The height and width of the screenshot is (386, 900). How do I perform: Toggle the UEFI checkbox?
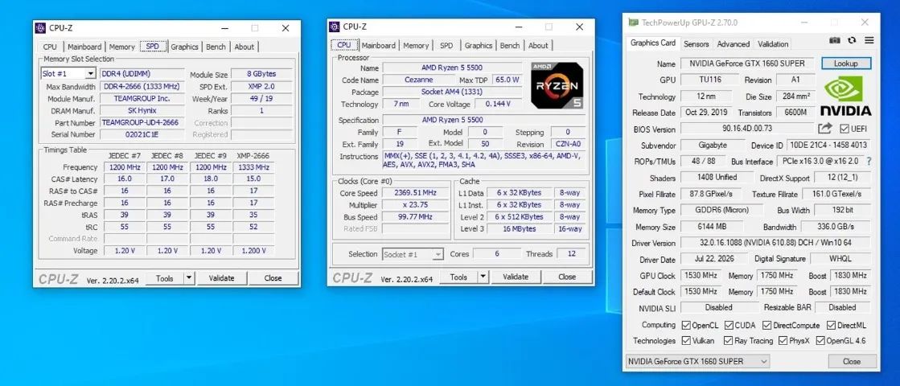[845, 129]
